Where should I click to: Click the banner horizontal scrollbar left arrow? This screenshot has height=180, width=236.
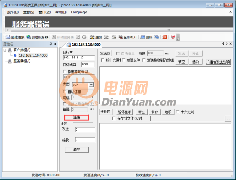(x=8, y=30)
